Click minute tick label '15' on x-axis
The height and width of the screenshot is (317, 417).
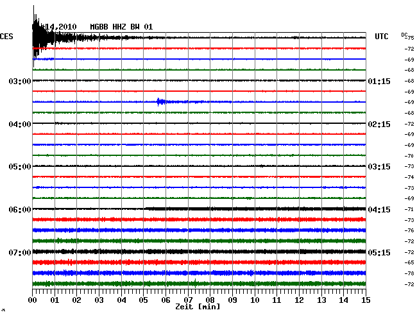point(366,300)
